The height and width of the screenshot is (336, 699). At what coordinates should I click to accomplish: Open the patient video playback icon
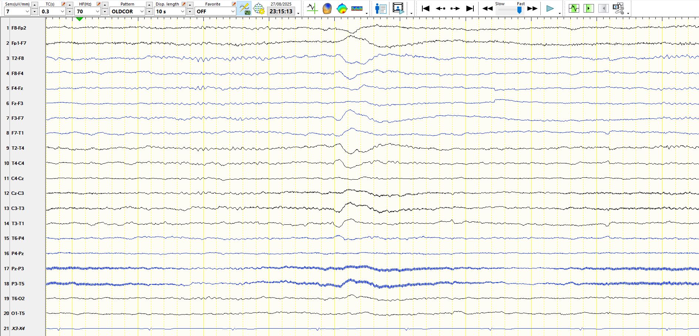pyautogui.click(x=398, y=8)
